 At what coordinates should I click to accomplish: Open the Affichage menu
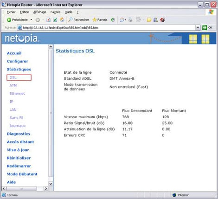[x=40, y=12]
